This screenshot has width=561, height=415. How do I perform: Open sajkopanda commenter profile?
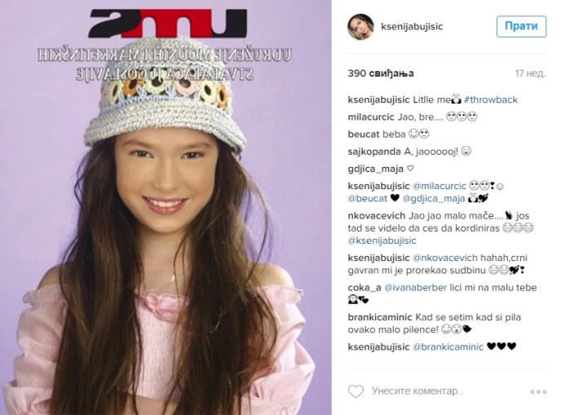pyautogui.click(x=373, y=152)
